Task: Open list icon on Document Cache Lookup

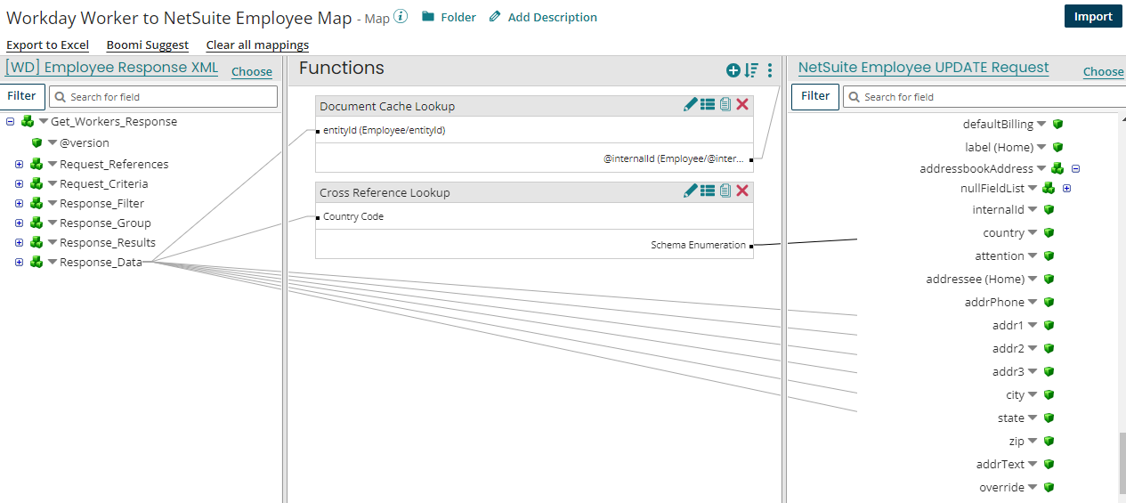Action: pos(708,105)
